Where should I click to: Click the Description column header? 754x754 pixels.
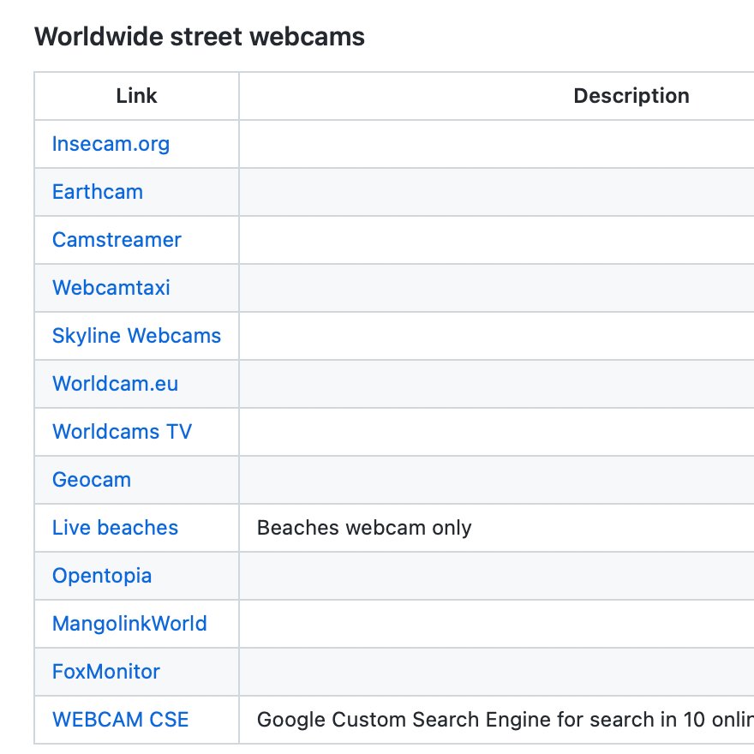click(x=631, y=96)
